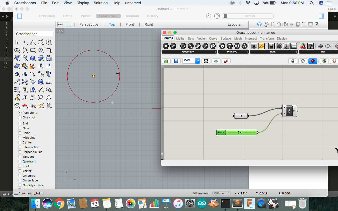Click the Planar button
This screenshot has width=338, height=211.
(86, 16)
